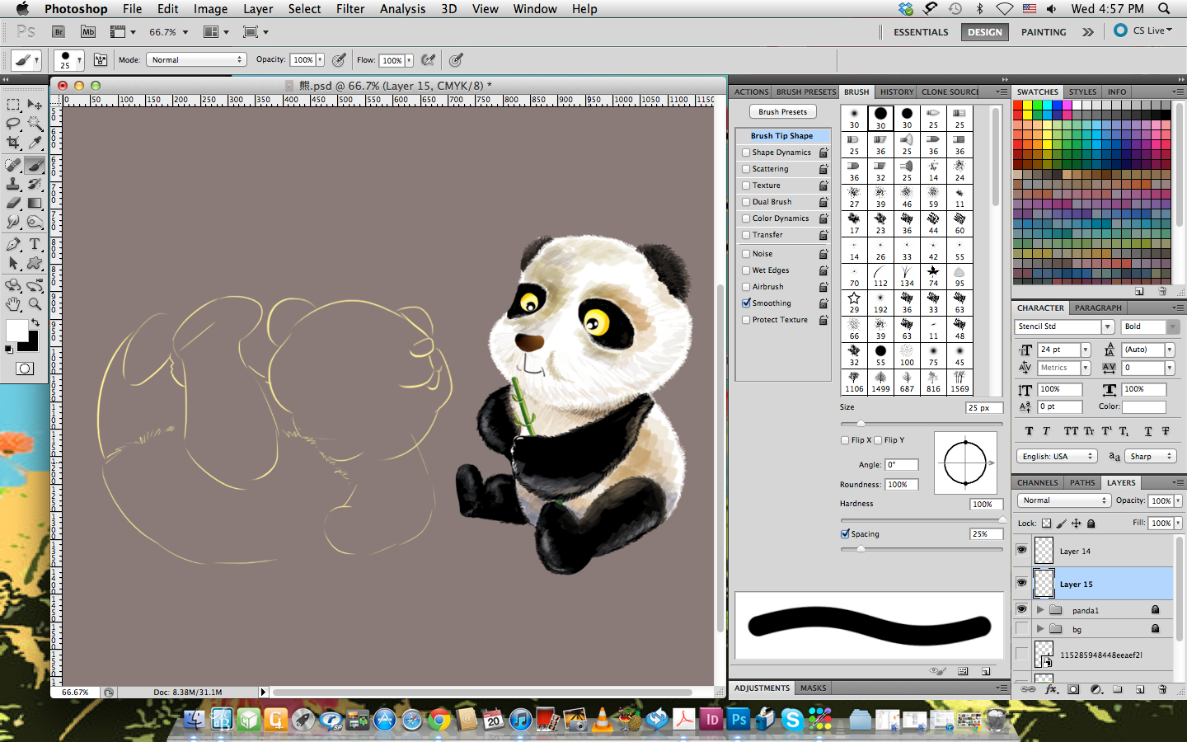
Task: Select the Lasso tool
Action: coord(12,124)
